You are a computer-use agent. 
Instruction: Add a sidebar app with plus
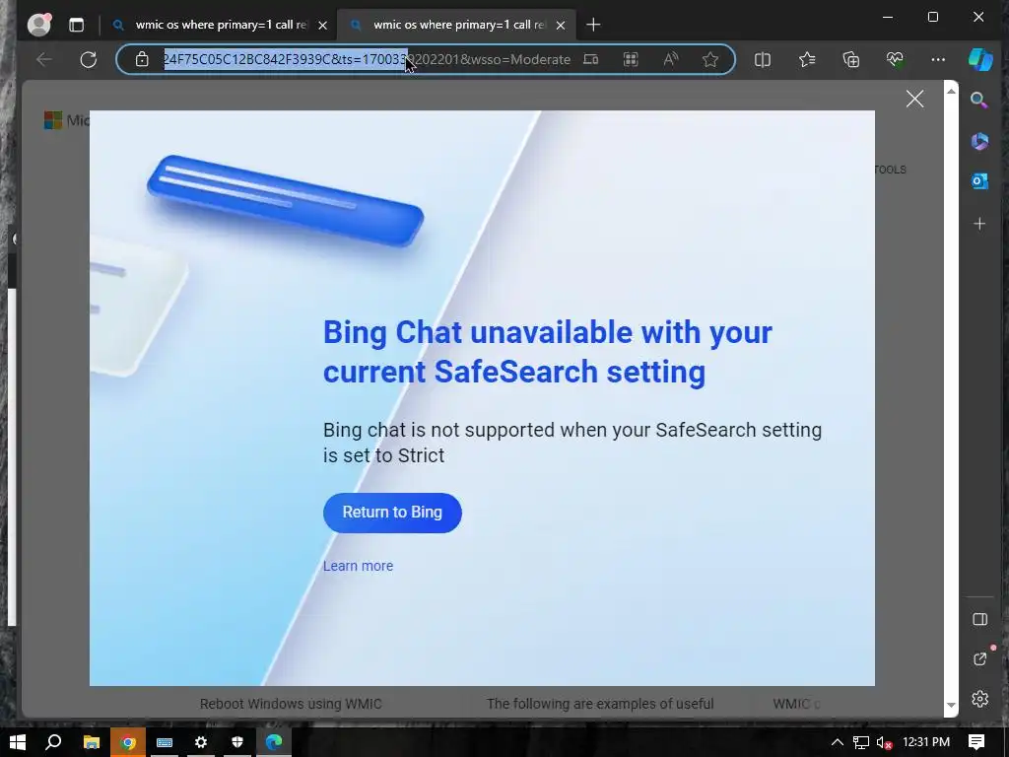(979, 224)
